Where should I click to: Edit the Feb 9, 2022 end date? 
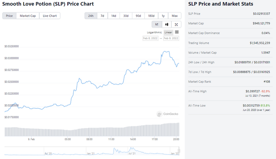(171, 38)
